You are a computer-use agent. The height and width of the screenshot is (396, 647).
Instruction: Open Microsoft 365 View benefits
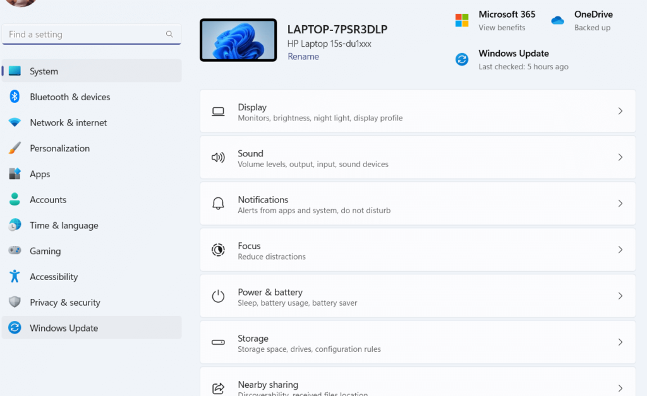tap(502, 28)
